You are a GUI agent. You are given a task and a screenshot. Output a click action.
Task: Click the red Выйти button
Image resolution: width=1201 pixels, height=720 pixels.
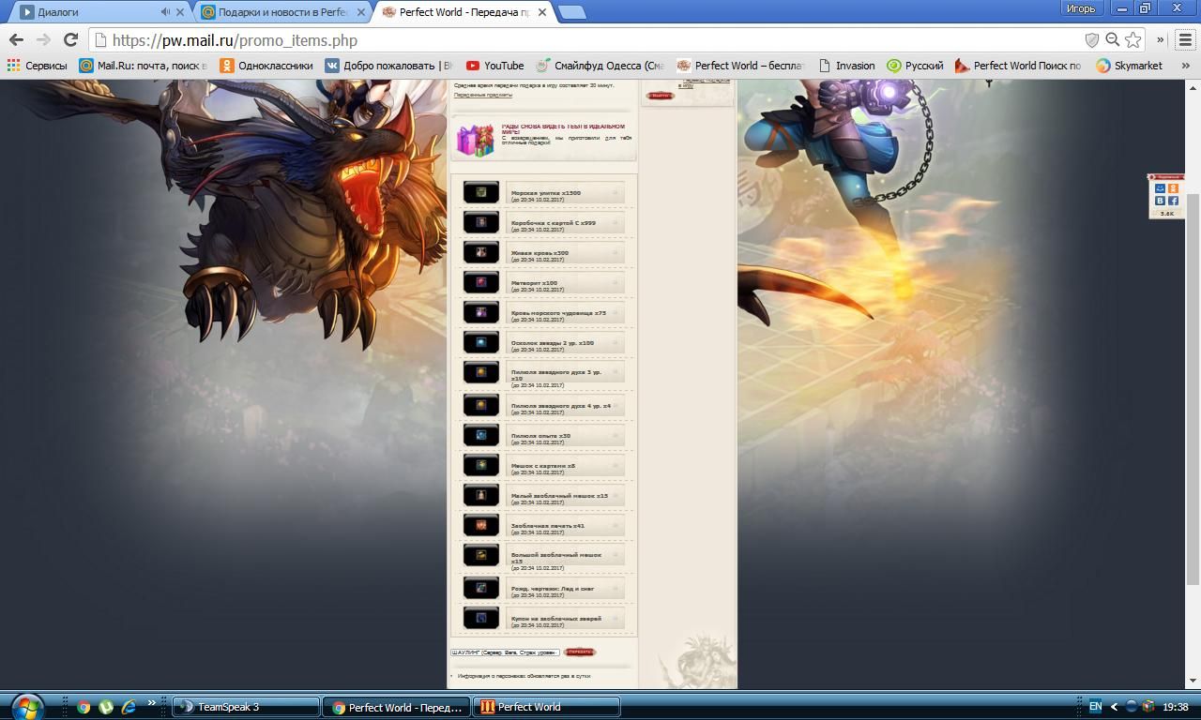coord(661,96)
